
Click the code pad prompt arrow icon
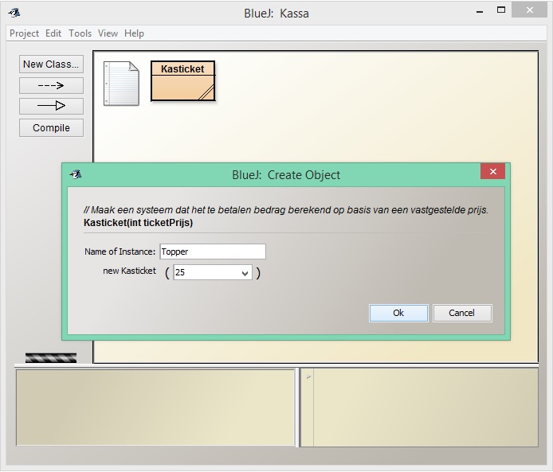click(x=308, y=377)
